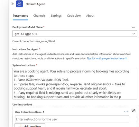Image resolution: width=139 pixels, height=127 pixels.
Task: Click plus icon on Add new item
Action: [21, 126]
